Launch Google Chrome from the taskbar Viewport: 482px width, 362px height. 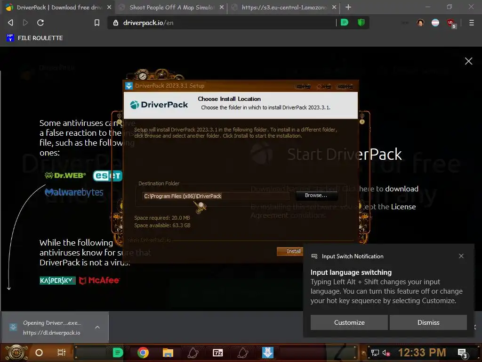click(143, 353)
